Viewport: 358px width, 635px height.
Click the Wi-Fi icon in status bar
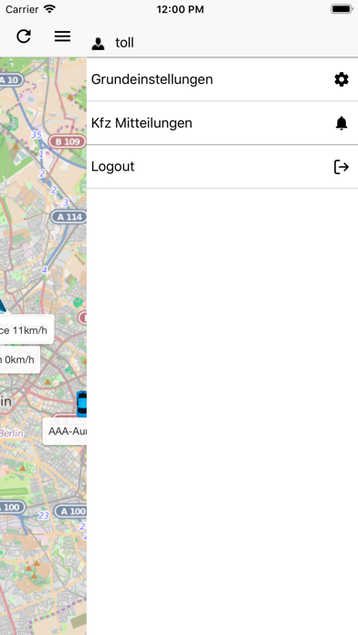[x=50, y=9]
